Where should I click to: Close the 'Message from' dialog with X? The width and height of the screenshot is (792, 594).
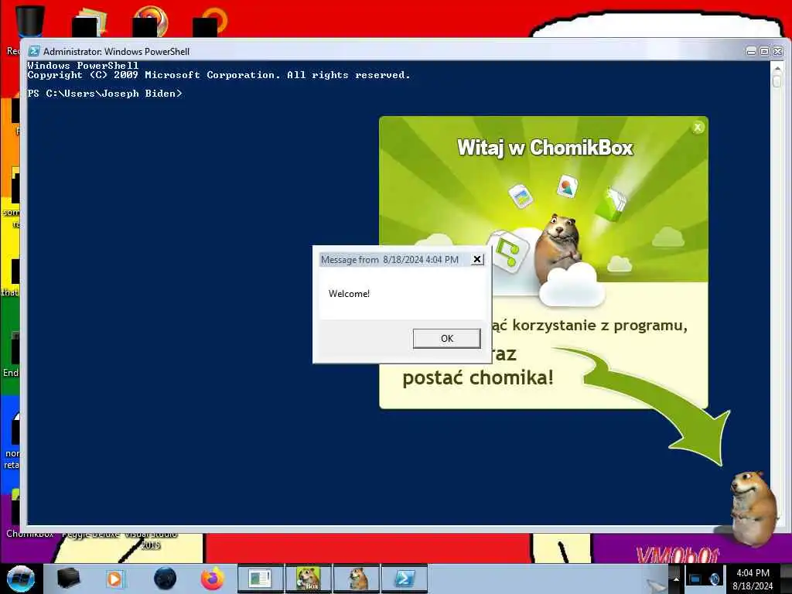click(476, 259)
